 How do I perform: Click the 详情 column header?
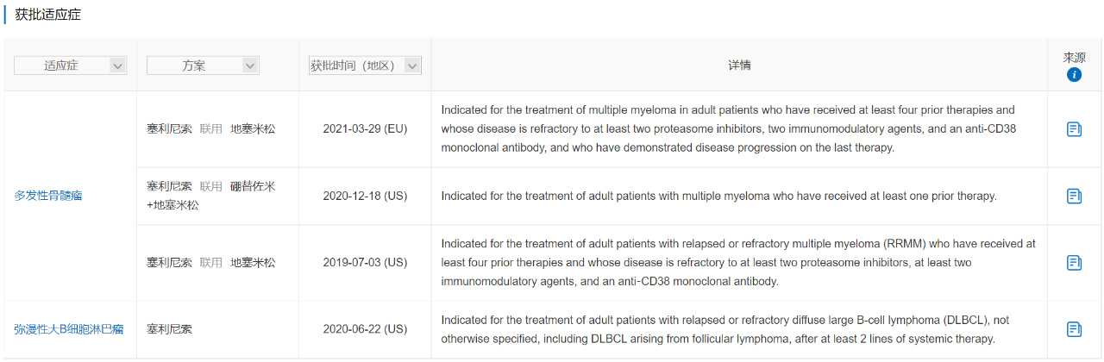739,66
